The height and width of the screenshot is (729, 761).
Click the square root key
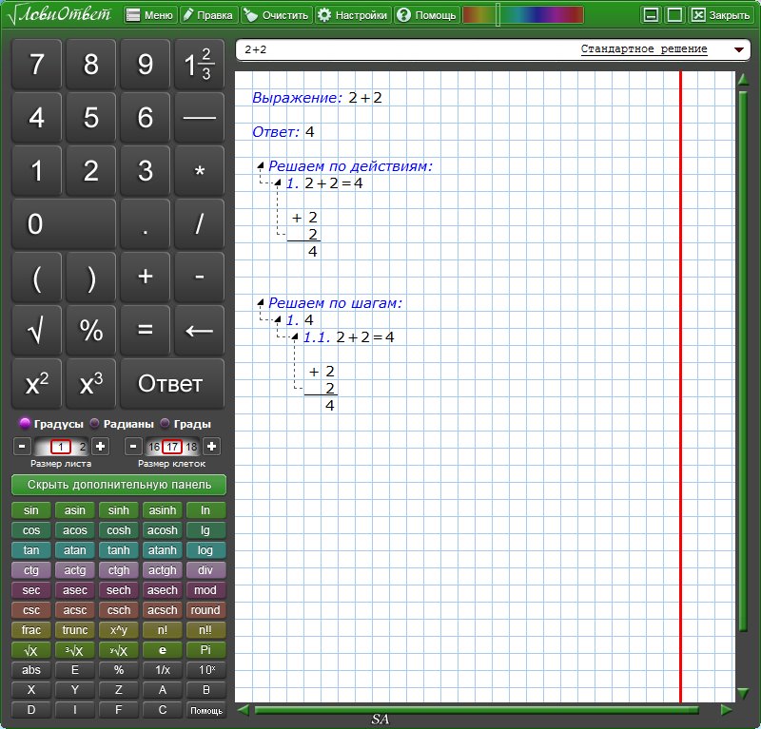(x=36, y=331)
